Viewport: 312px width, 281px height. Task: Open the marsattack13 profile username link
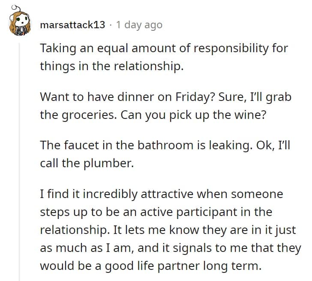[x=72, y=25]
